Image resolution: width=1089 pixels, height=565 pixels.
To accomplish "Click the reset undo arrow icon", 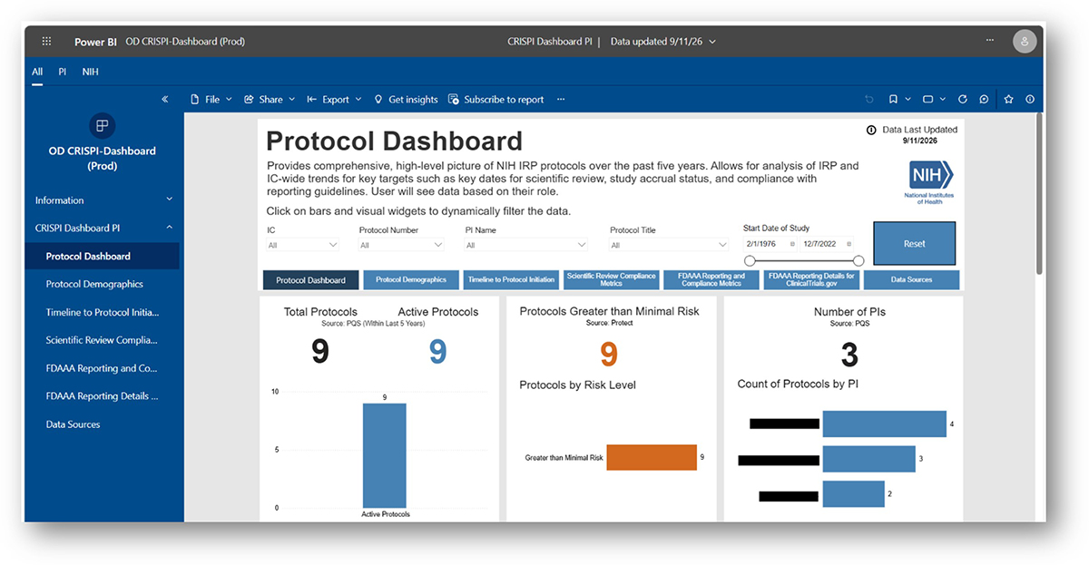I will pyautogui.click(x=869, y=100).
